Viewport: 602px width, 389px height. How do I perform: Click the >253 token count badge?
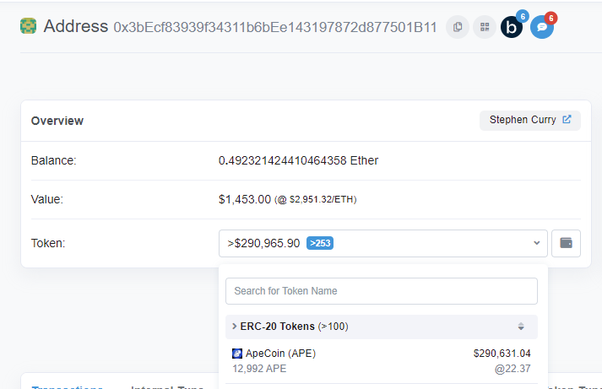320,243
